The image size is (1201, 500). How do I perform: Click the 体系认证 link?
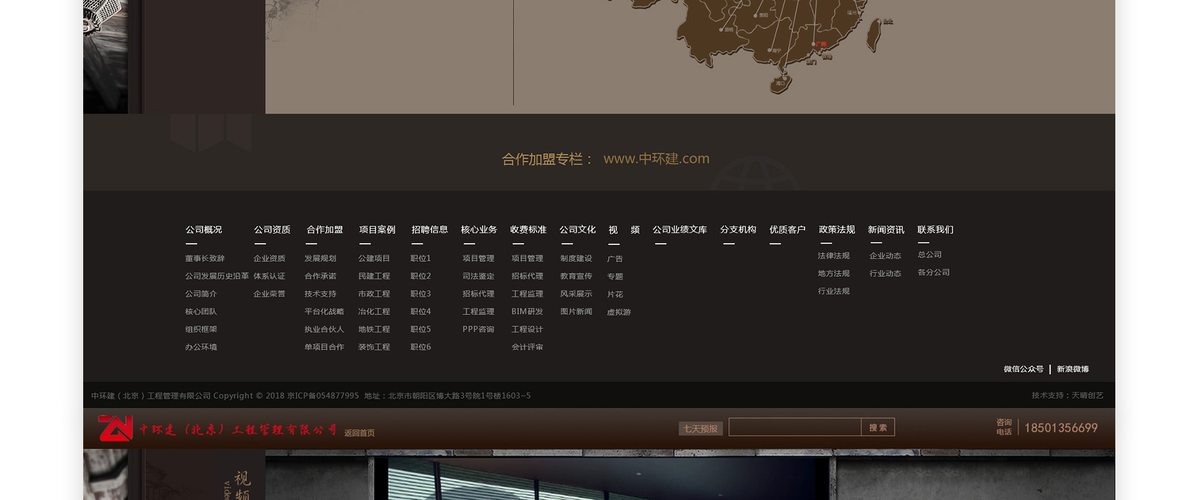click(x=269, y=276)
